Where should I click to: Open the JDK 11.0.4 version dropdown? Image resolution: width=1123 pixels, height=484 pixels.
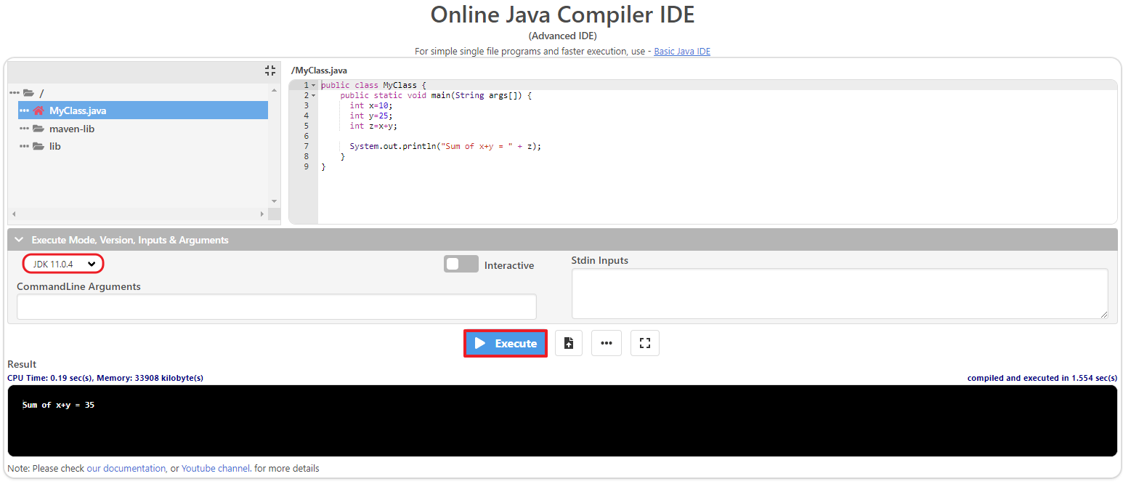(63, 264)
